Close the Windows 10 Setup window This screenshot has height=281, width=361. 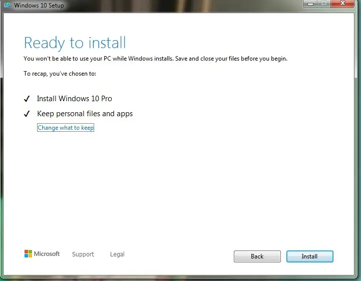(342, 4)
